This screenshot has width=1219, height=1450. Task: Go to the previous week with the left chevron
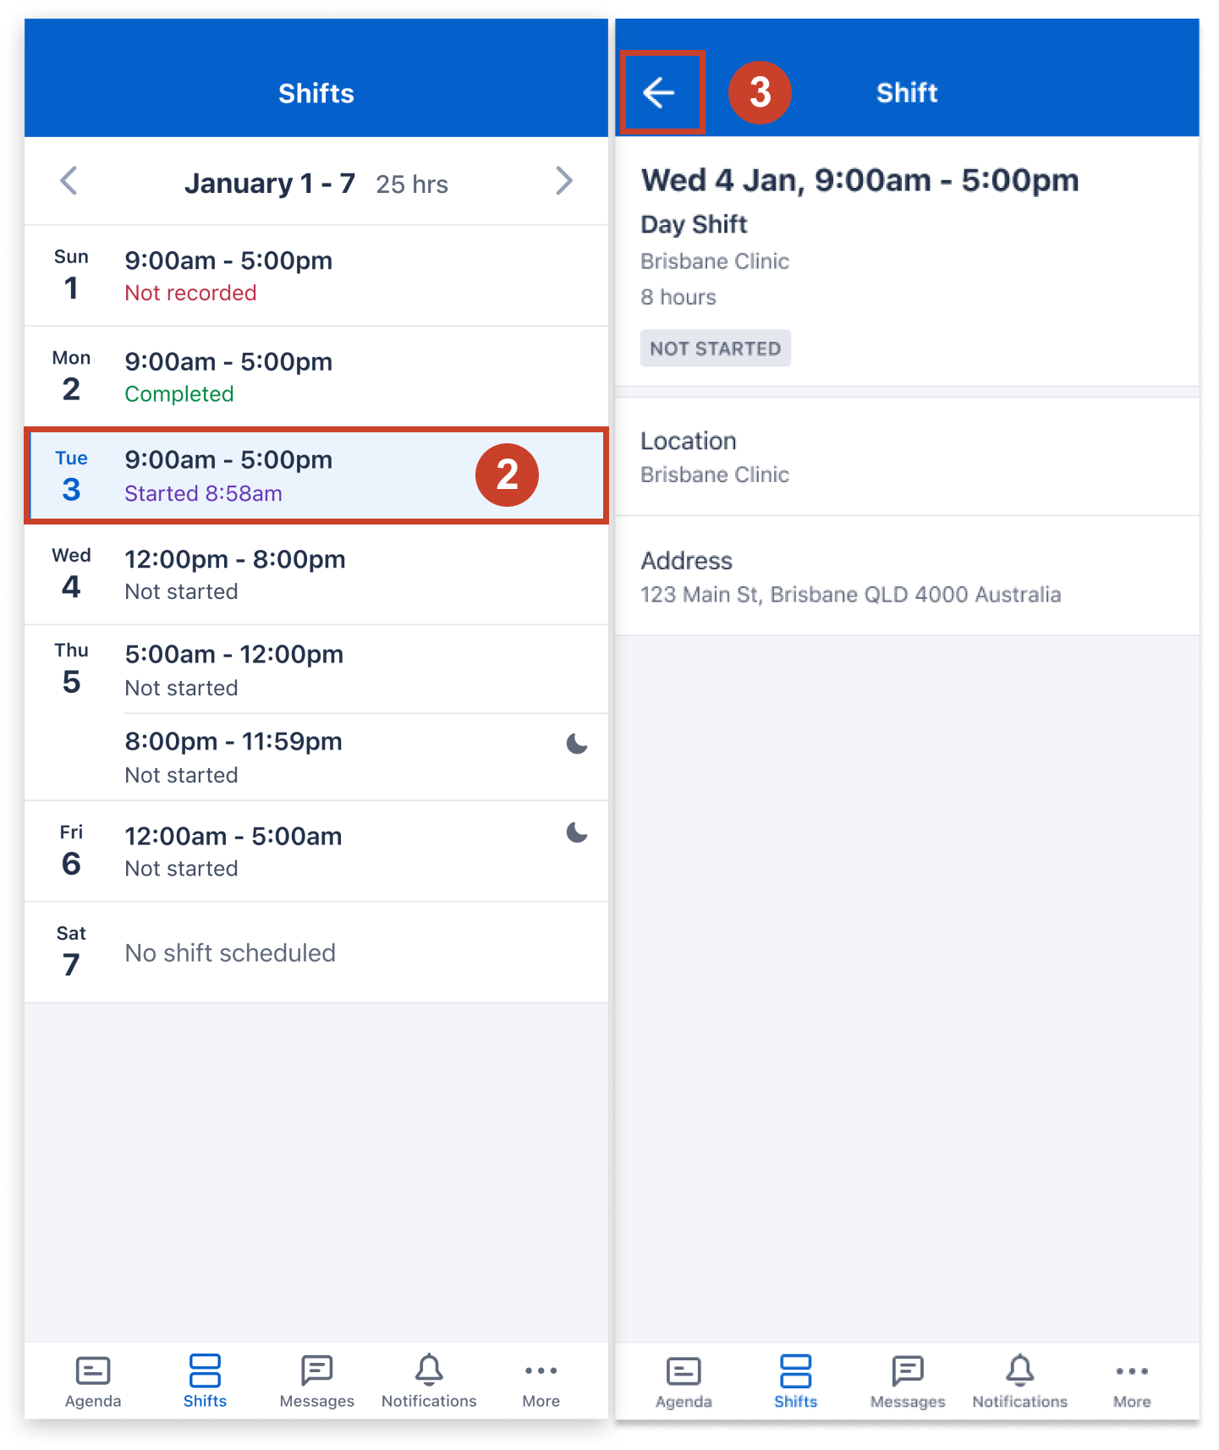click(69, 182)
